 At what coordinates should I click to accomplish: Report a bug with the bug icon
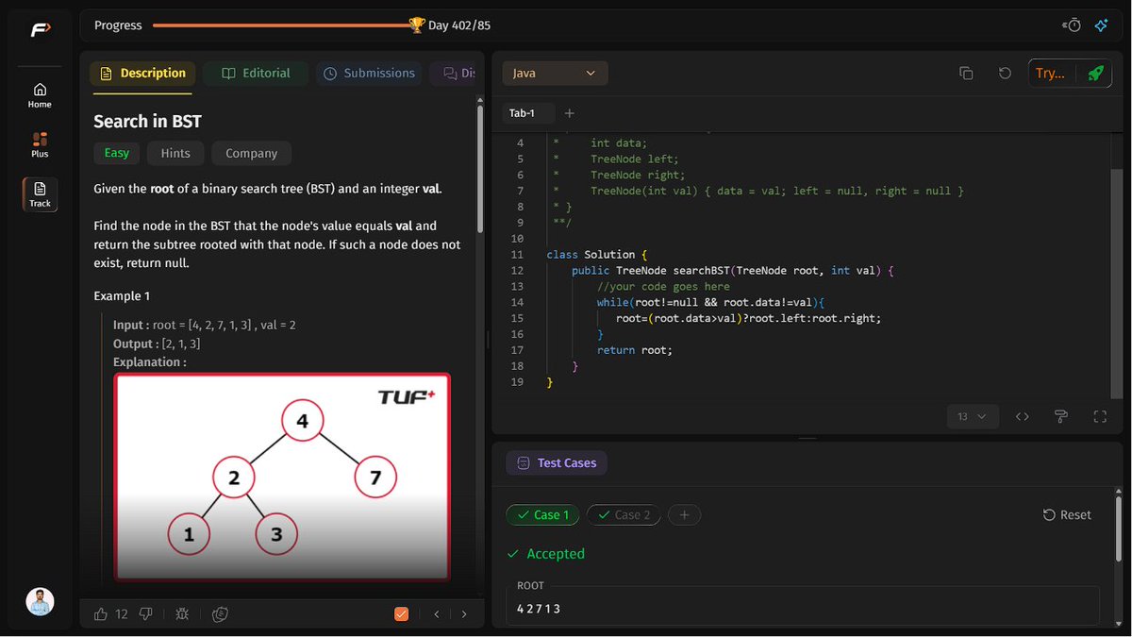[x=182, y=614]
